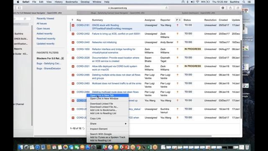
Task: Click the priority arrow icon in CORD-2181 row
Action: [x=178, y=25]
